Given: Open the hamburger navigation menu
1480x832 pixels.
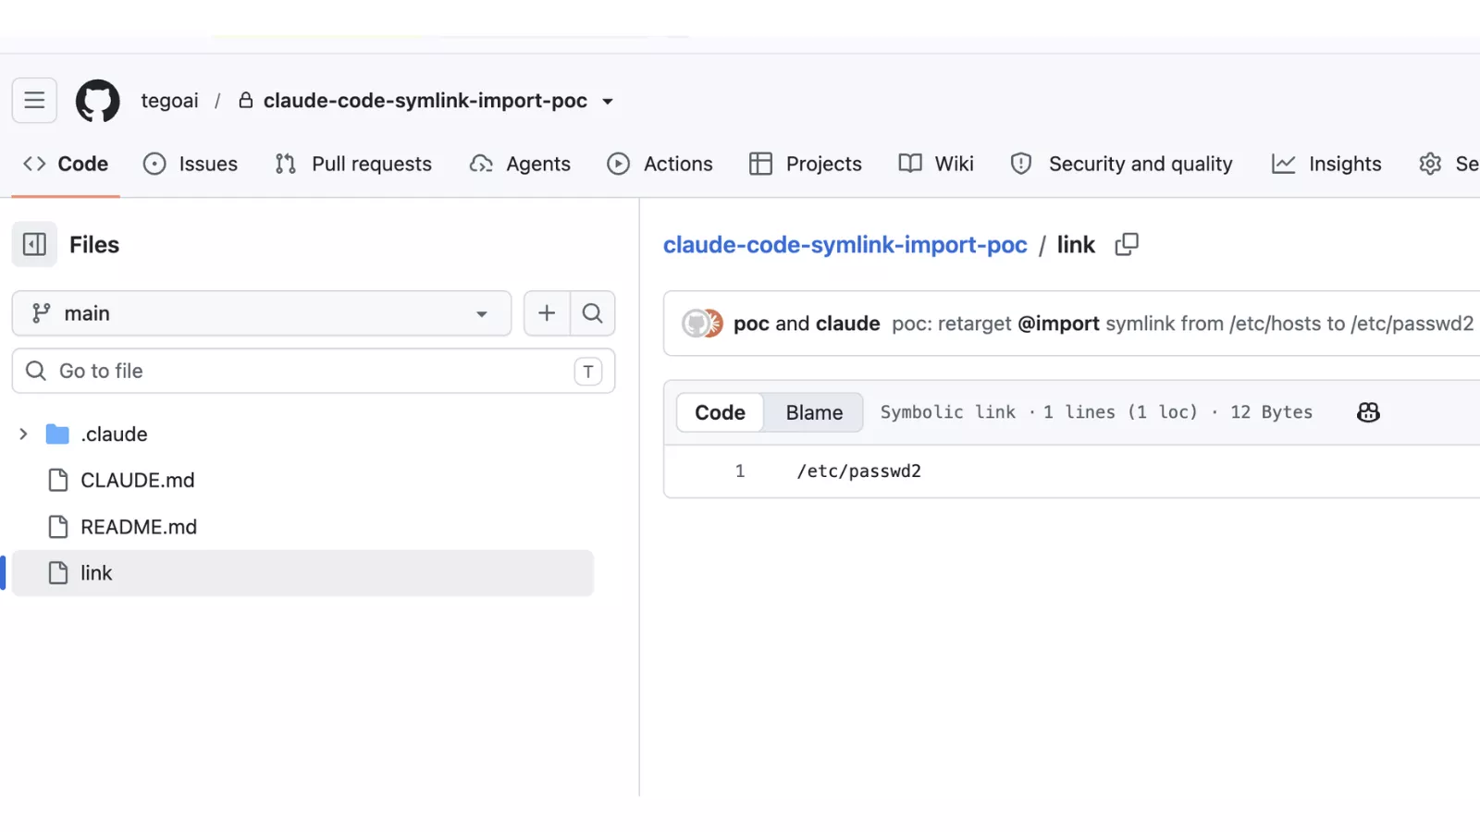Looking at the screenshot, I should pyautogui.click(x=34, y=100).
